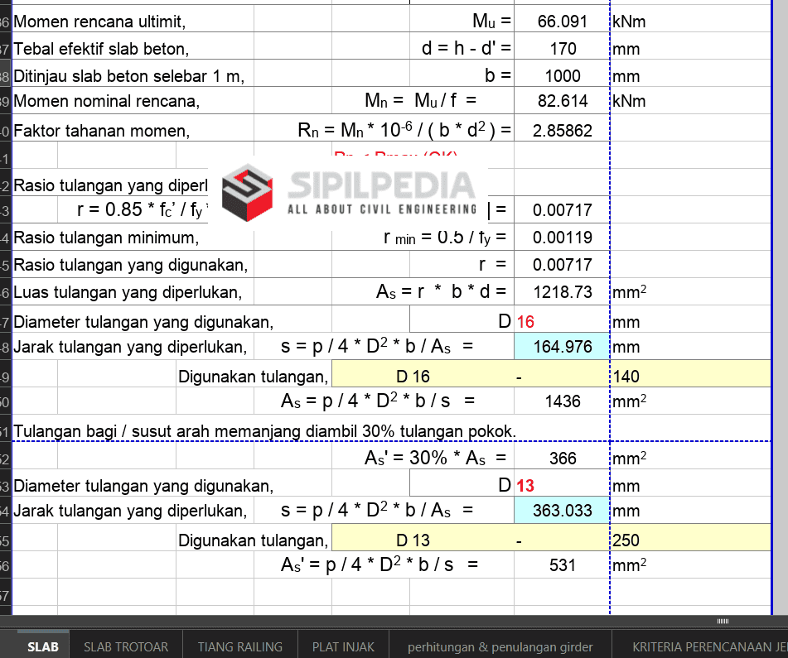This screenshot has height=658, width=788.
Task: Select the PLAT INJAK sheet tab
Action: tap(343, 646)
